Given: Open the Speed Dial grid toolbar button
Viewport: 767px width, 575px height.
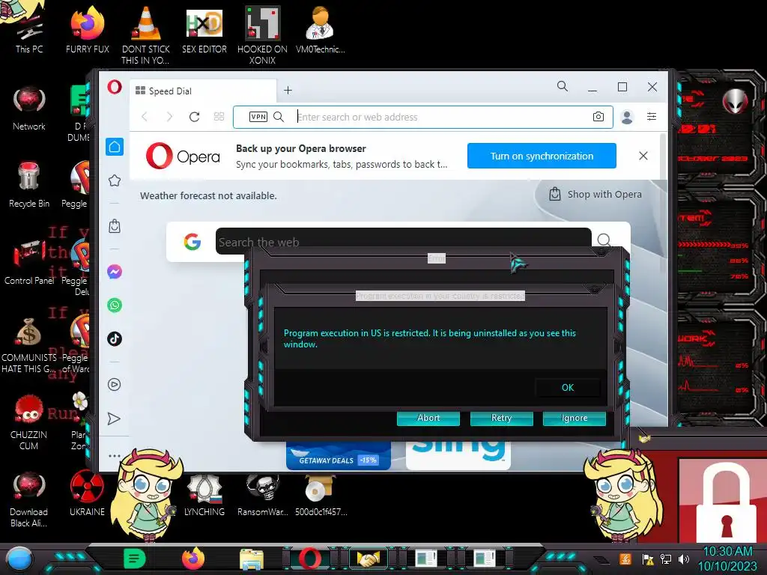Looking at the screenshot, I should point(219,116).
